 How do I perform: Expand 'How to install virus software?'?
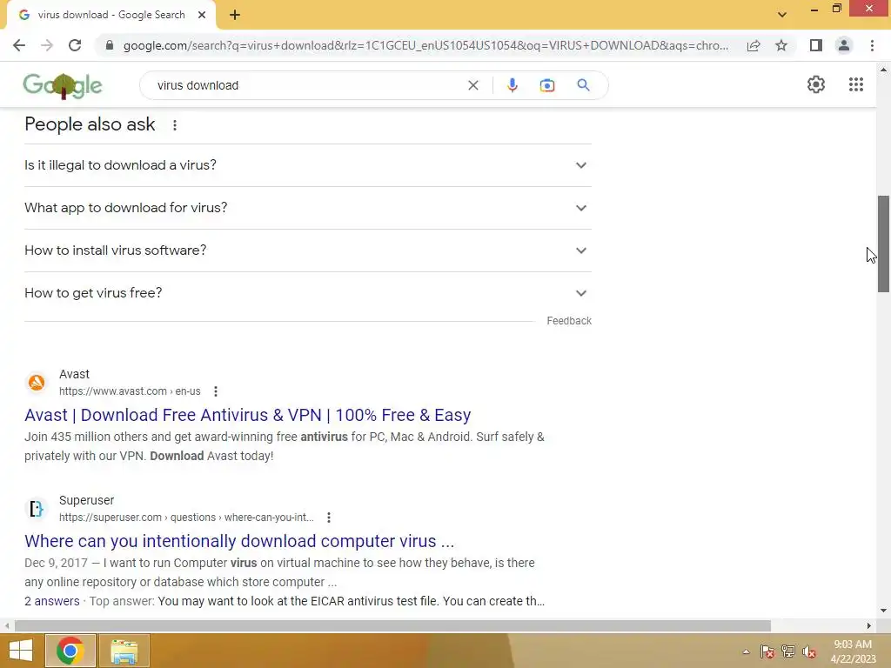click(308, 250)
